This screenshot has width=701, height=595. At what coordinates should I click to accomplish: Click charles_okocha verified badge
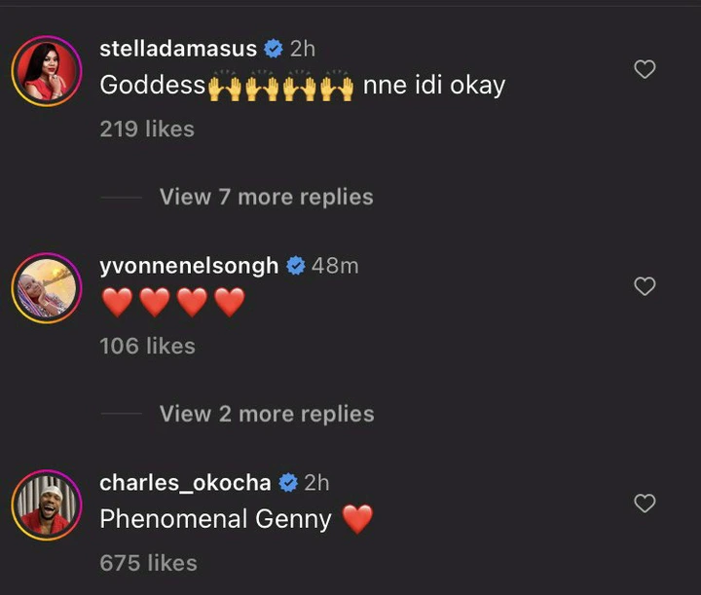point(288,483)
